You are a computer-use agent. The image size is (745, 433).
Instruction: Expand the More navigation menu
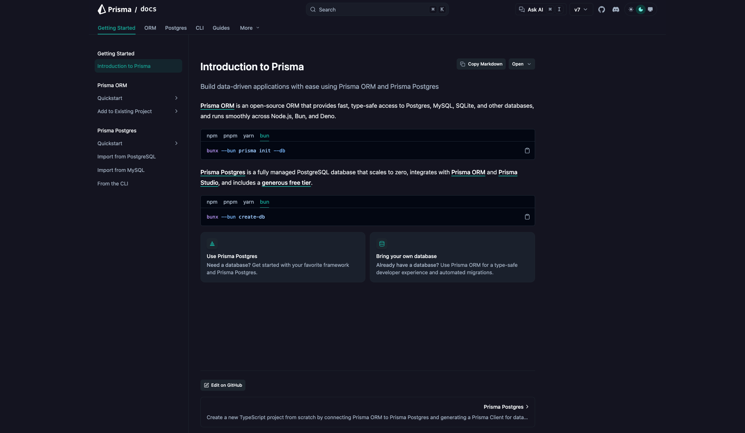[249, 28]
